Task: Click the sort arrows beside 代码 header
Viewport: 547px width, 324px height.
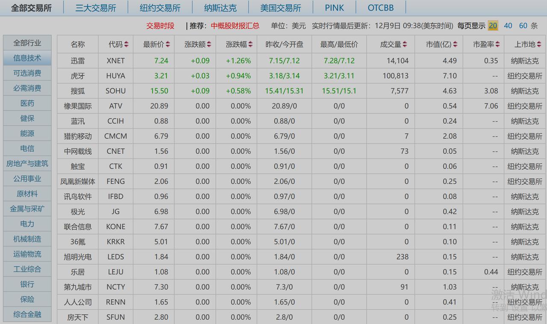Action: 127,44
